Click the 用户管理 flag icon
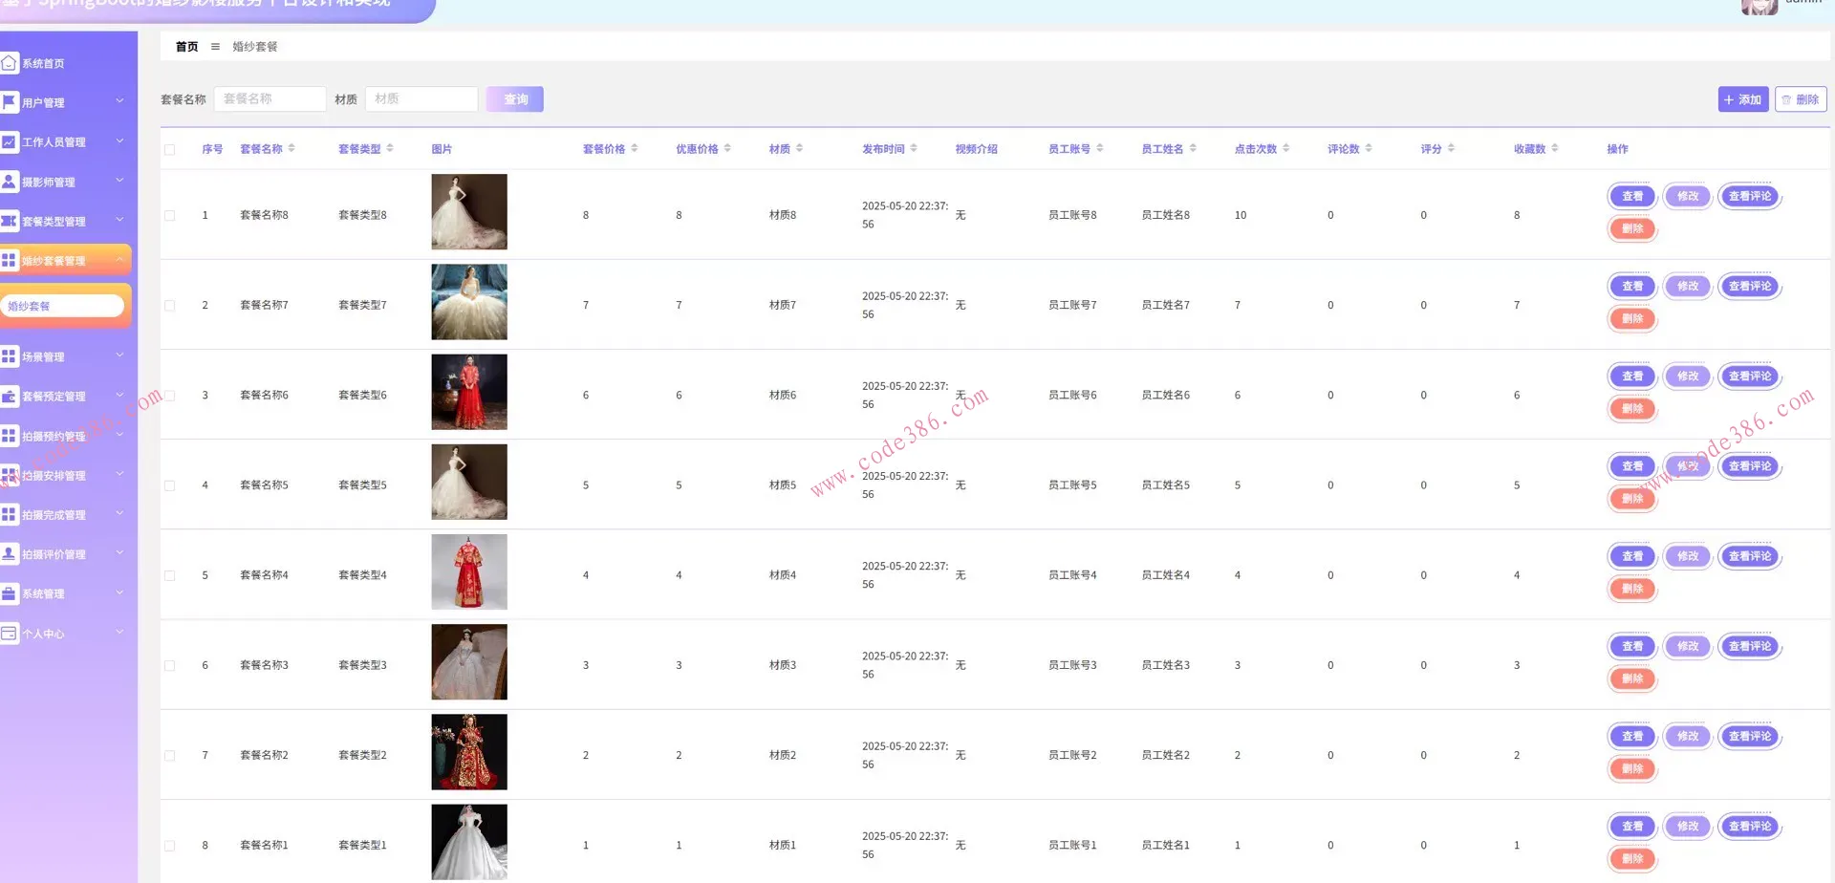The height and width of the screenshot is (883, 1835). click(10, 102)
